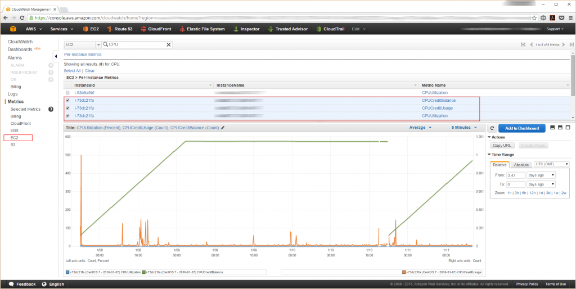
Task: Click the PDF extension icon in browser toolbar
Action: 552,17
